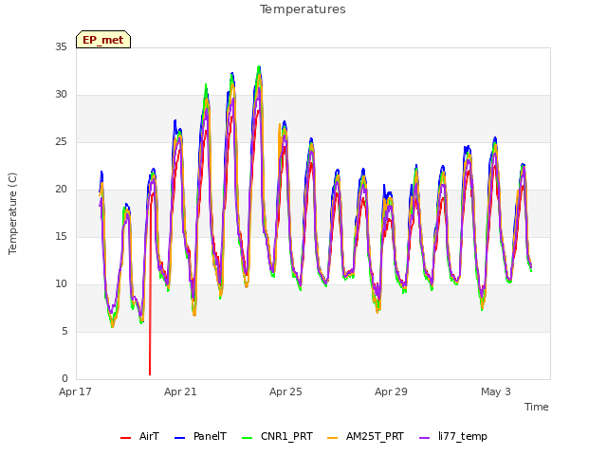The width and height of the screenshot is (607, 455).
Task: Toggle the AM25T_PRT legend entry
Action: coord(365,437)
